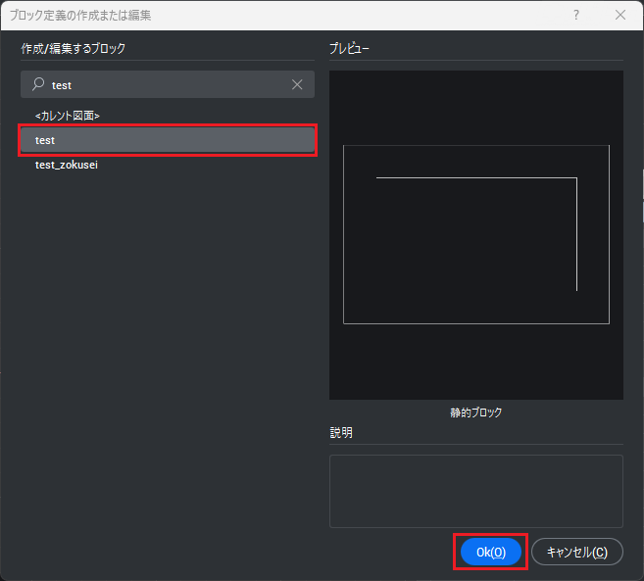This screenshot has height=581, width=644.
Task: Clear the search text with X icon
Action: pos(297,85)
